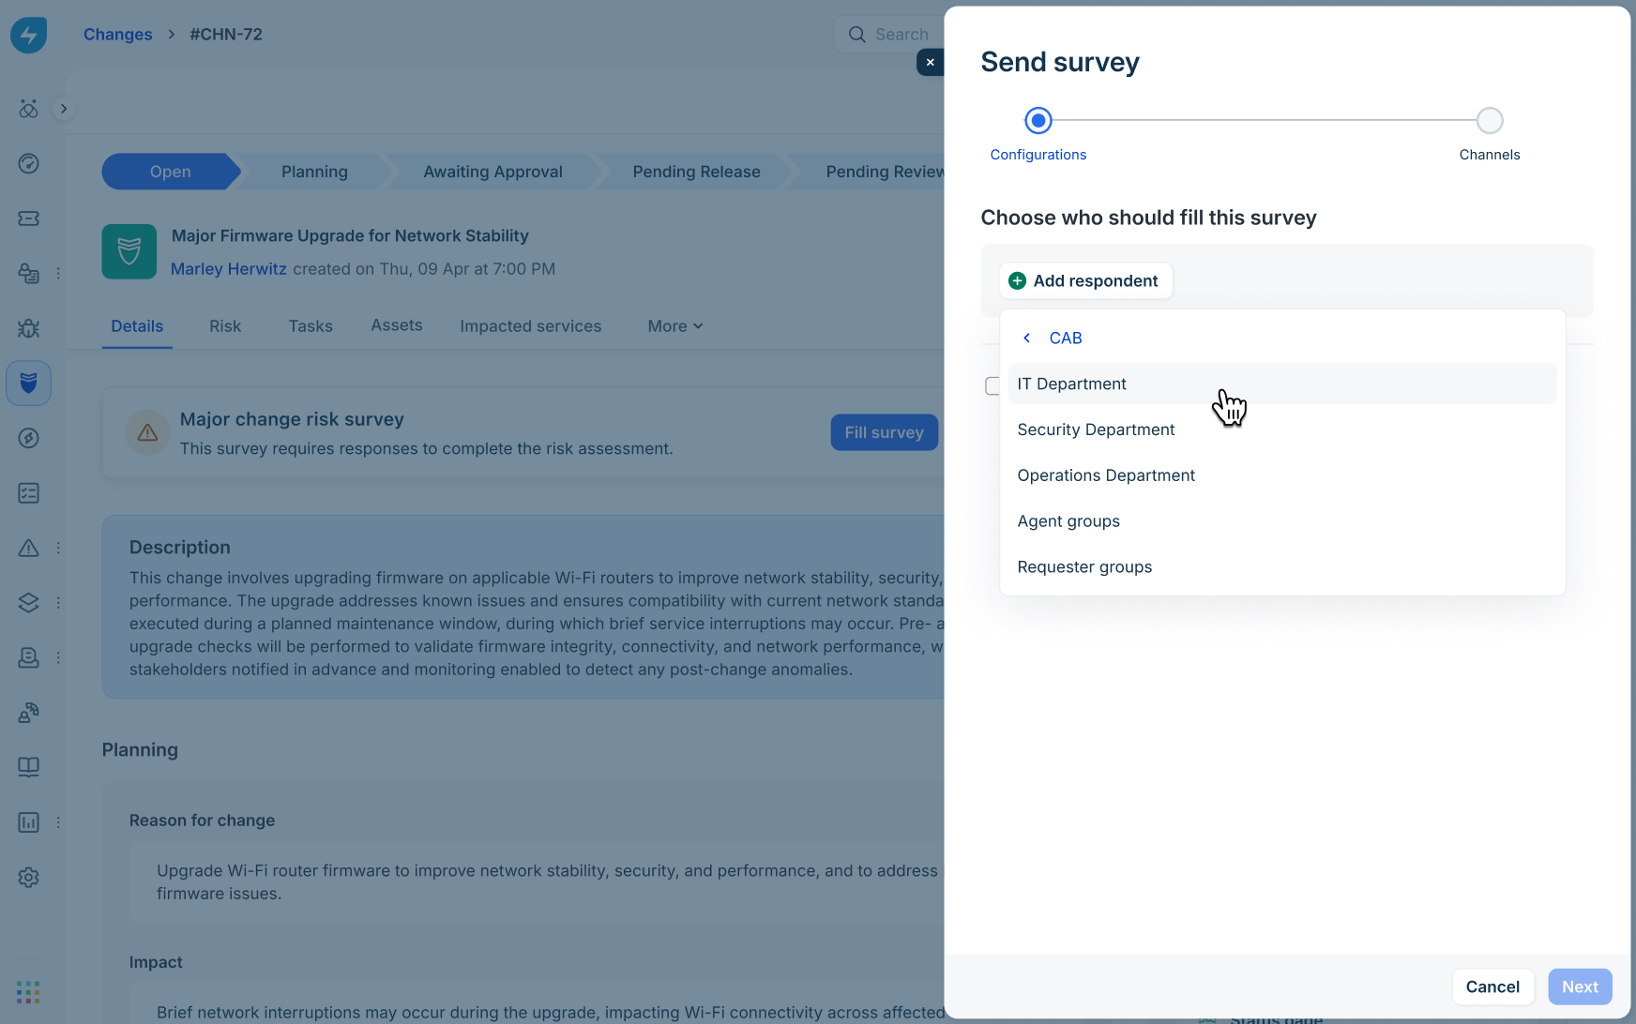Image resolution: width=1636 pixels, height=1024 pixels.
Task: Select the Changes shield icon in sidebar
Action: [x=29, y=384]
